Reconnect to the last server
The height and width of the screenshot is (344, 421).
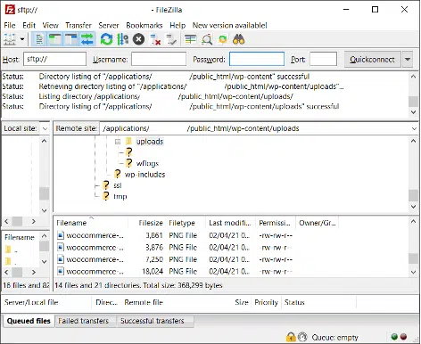pyautogui.click(x=171, y=39)
